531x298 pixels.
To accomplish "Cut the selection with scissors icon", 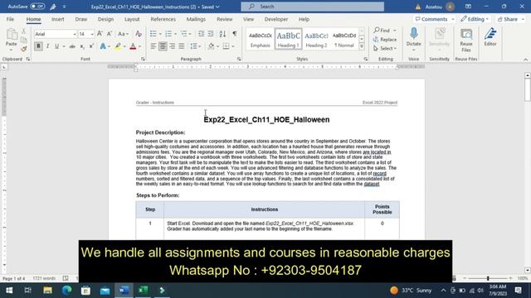I will [24, 31].
